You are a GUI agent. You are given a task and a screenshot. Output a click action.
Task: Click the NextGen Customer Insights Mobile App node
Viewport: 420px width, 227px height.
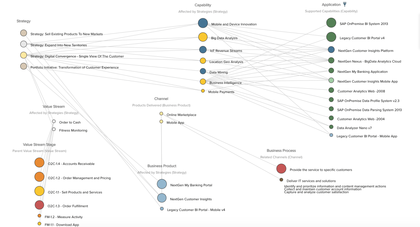click(331, 80)
